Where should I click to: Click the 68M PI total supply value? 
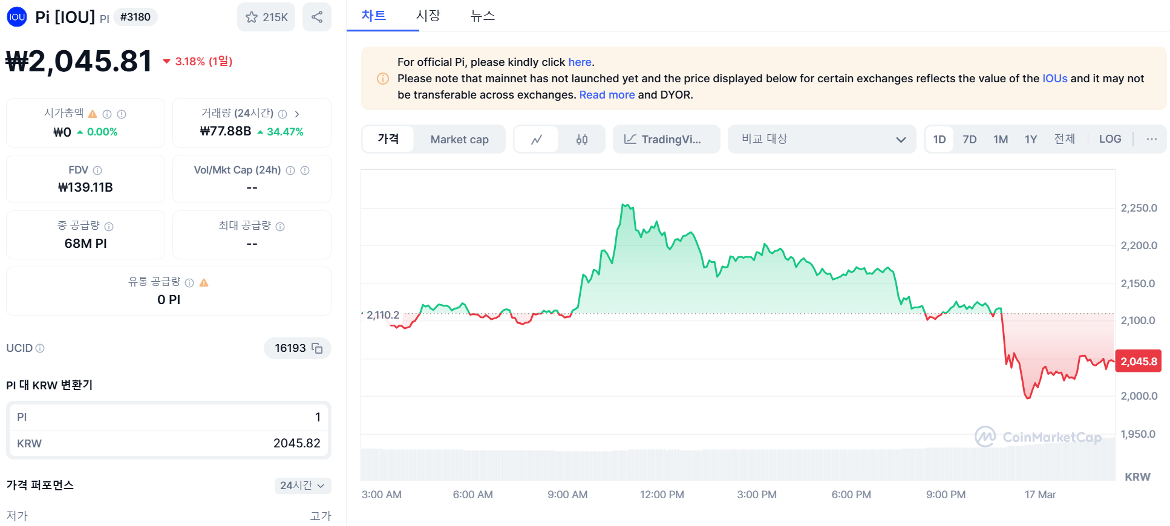pos(85,244)
